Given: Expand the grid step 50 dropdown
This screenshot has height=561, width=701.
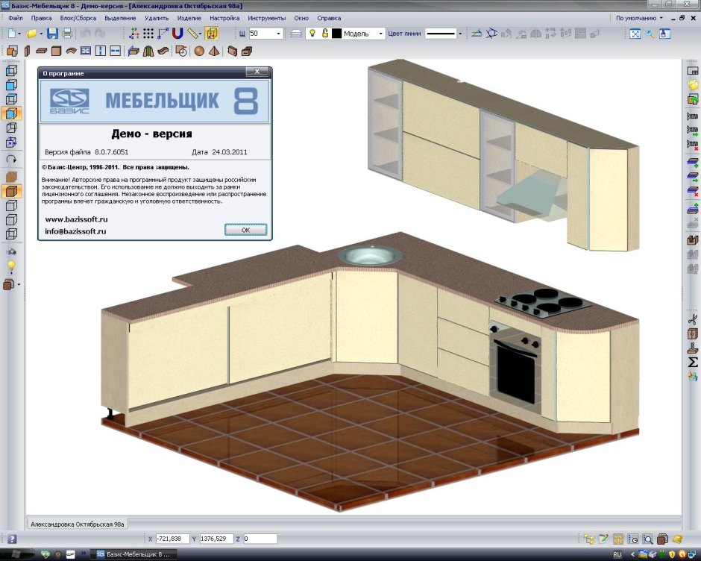Looking at the screenshot, I should pos(278,34).
